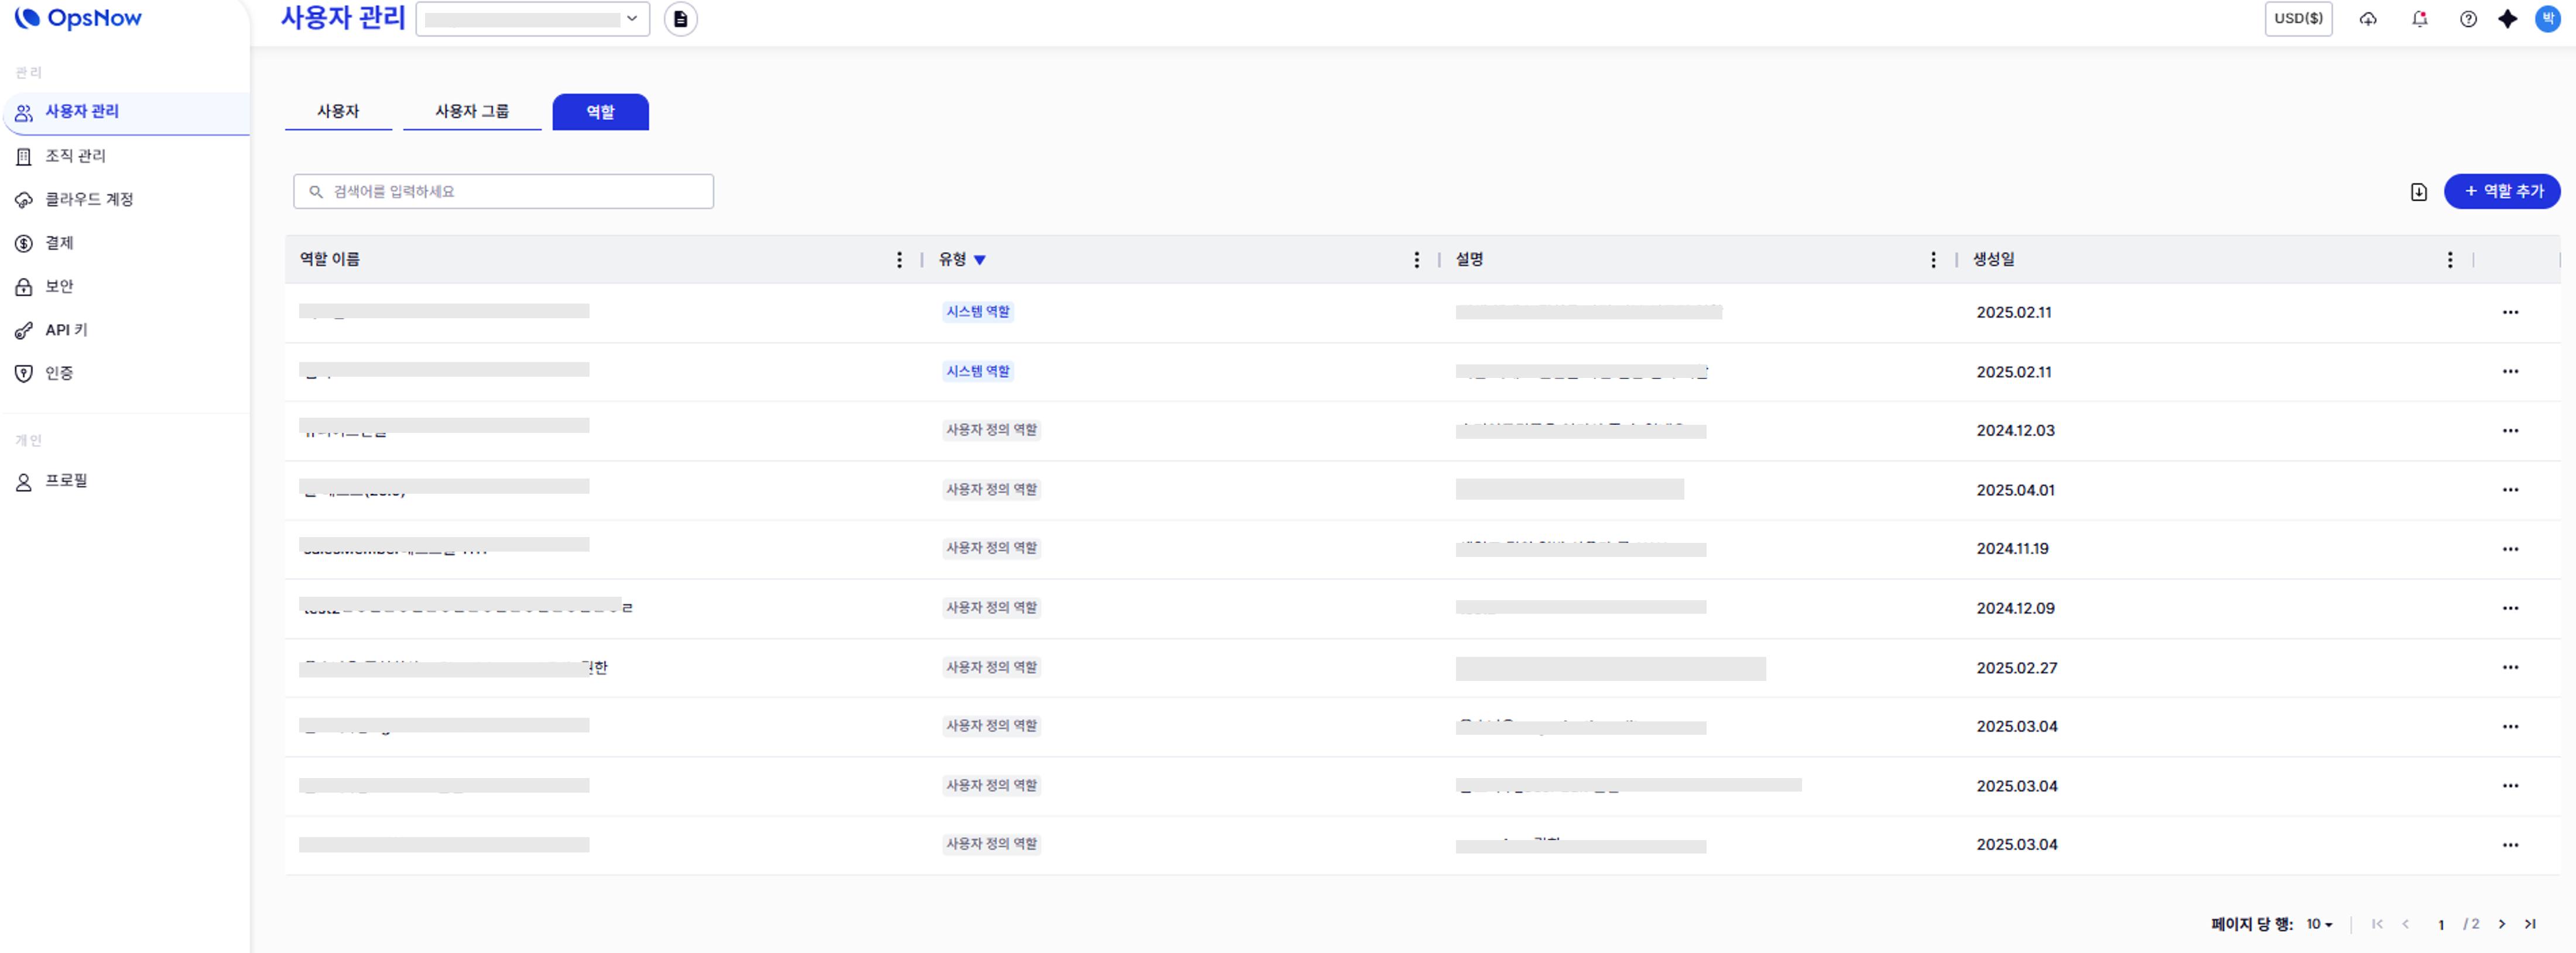
Task: Switch to the 사용자 그룹 tab
Action: [471, 112]
